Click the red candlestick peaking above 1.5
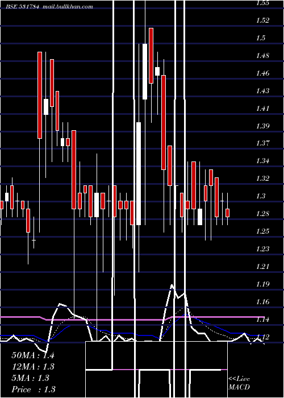This screenshot has height=398, width=284. coord(151,56)
